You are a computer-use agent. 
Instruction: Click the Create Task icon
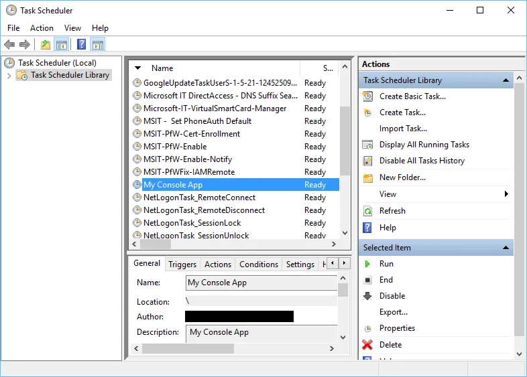367,112
